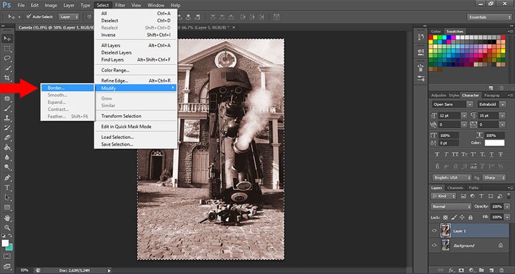Toggle the Auto-Select checkbox
The height and width of the screenshot is (274, 515).
click(x=28, y=16)
